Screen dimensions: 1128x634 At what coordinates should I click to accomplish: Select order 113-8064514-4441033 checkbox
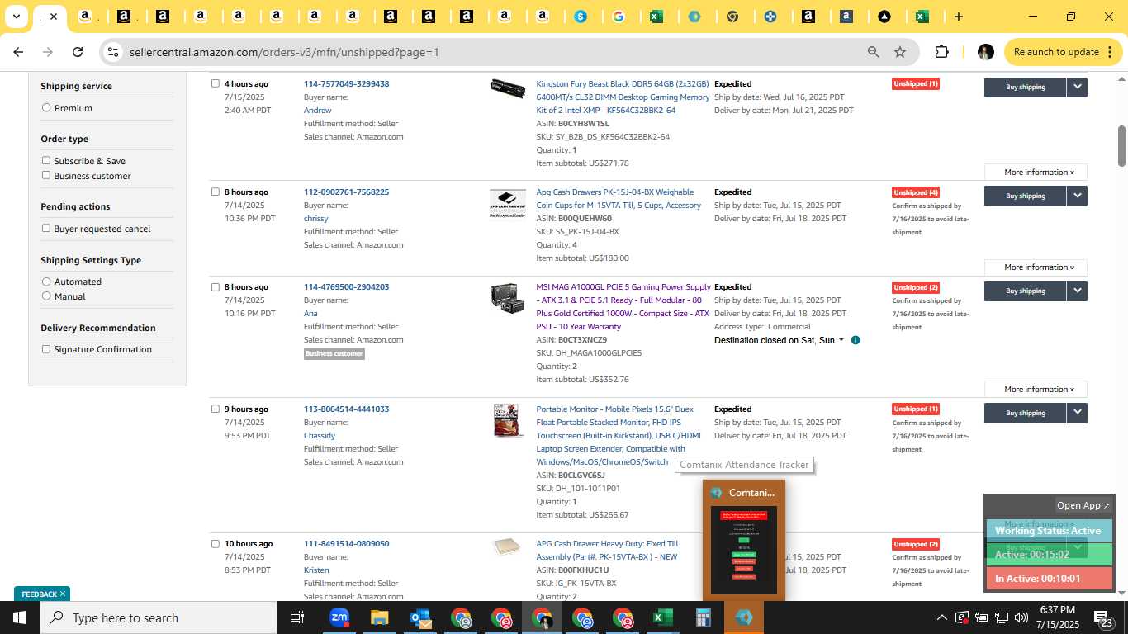pos(216,409)
